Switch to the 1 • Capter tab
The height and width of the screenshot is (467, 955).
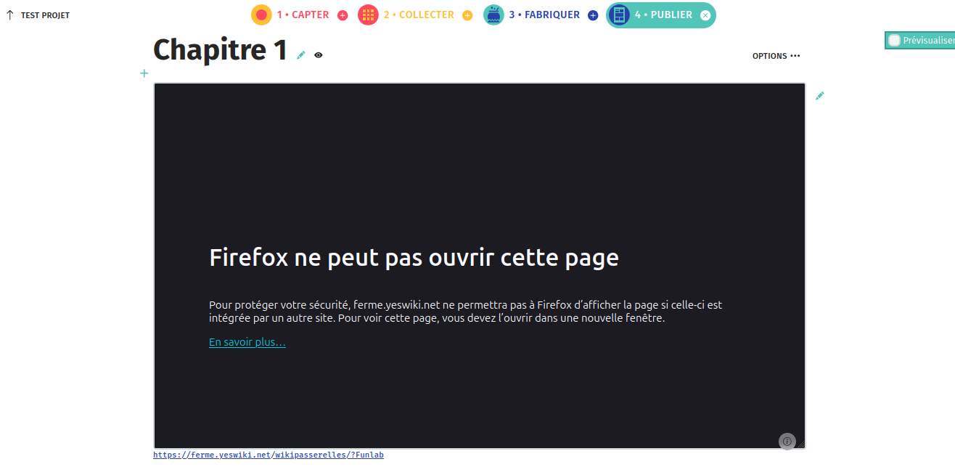[303, 15]
